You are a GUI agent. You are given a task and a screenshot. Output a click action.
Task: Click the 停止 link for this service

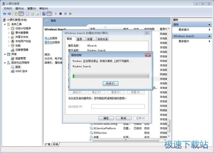(x=47, y=38)
